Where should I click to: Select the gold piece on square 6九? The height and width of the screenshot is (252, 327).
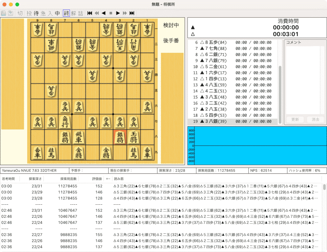(79, 153)
